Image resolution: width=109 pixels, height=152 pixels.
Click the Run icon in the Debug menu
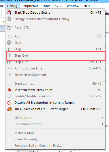coord(9,36)
